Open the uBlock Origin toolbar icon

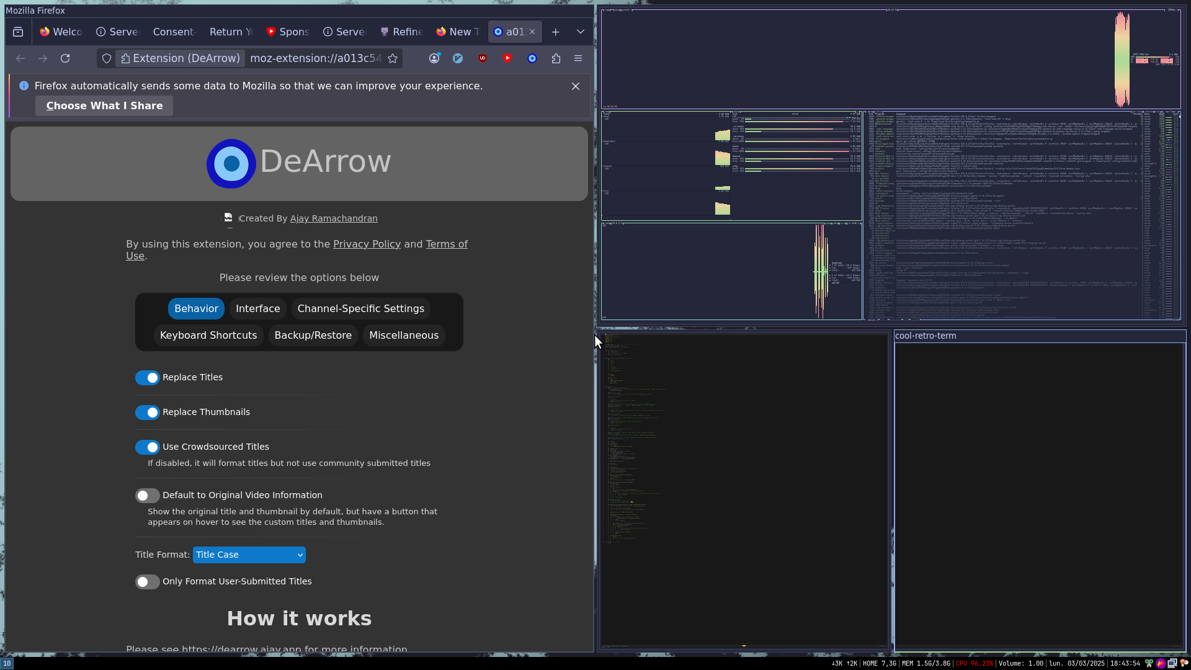483,58
